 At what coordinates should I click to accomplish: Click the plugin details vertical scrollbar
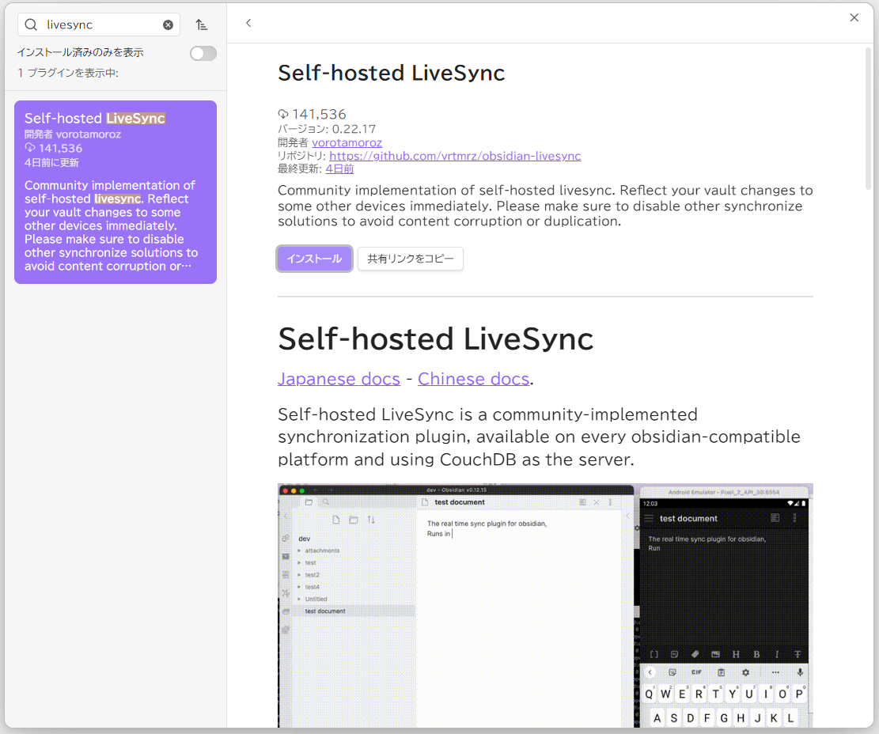(868, 119)
